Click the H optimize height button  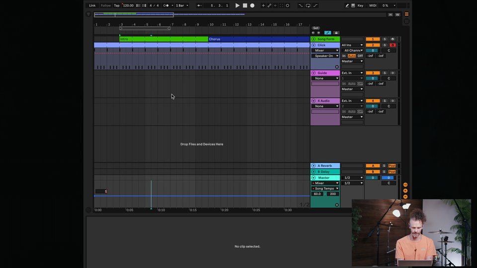point(391,14)
